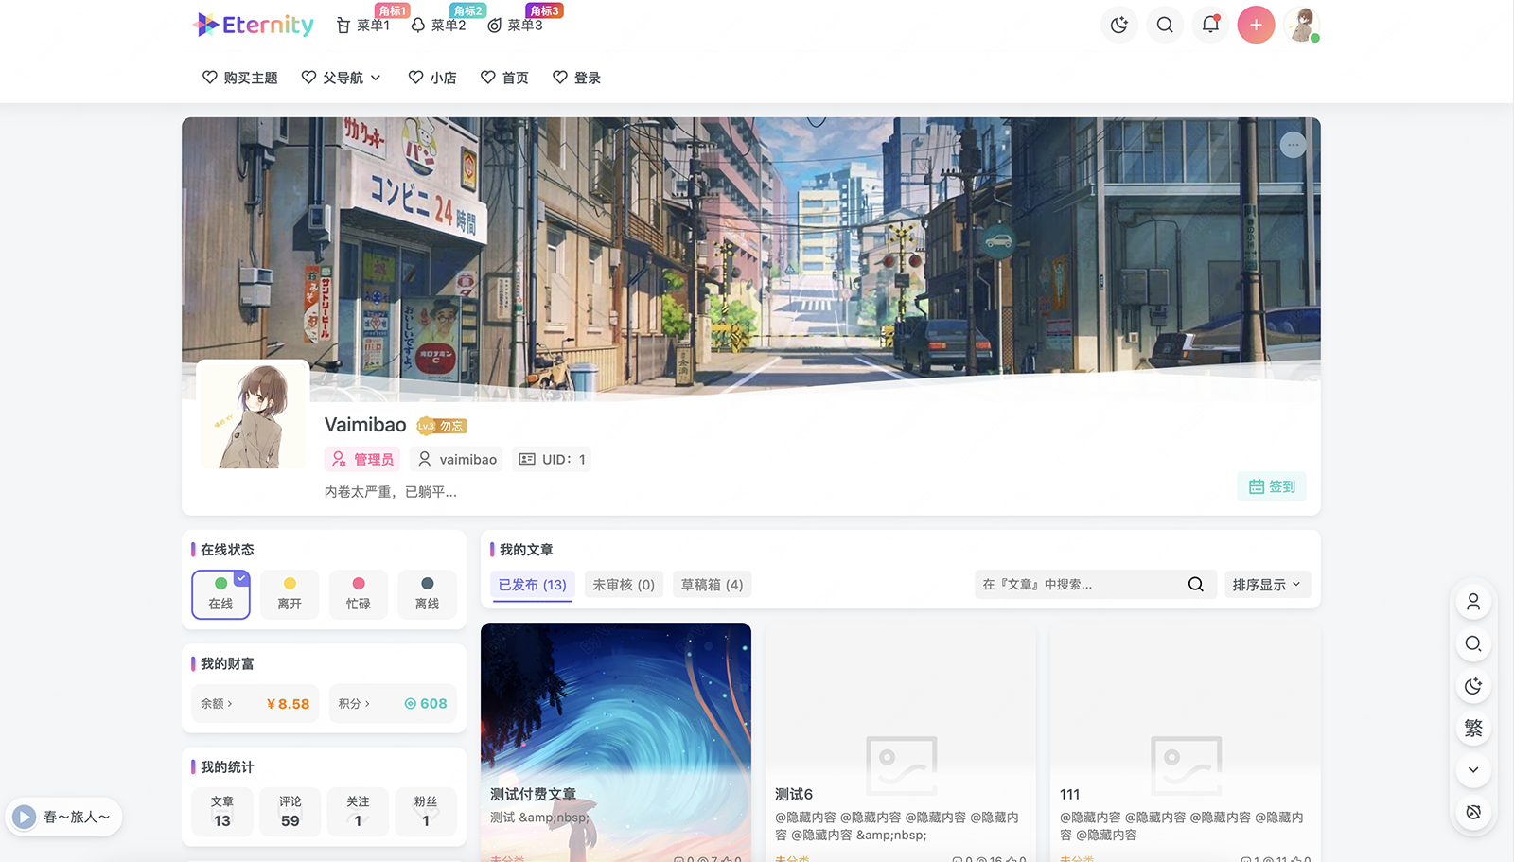Toggle dark mode in top header
Image resolution: width=1514 pixels, height=862 pixels.
pos(1119,25)
